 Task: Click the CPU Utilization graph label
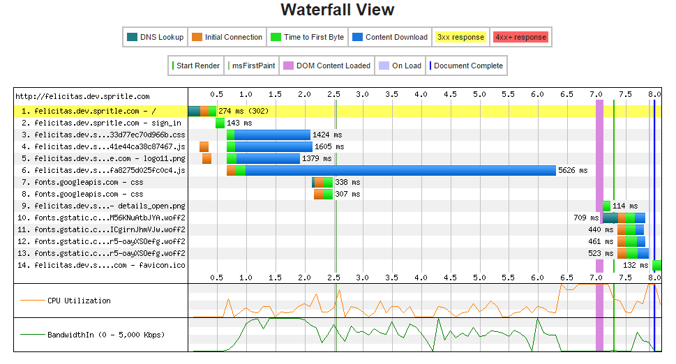[78, 301]
